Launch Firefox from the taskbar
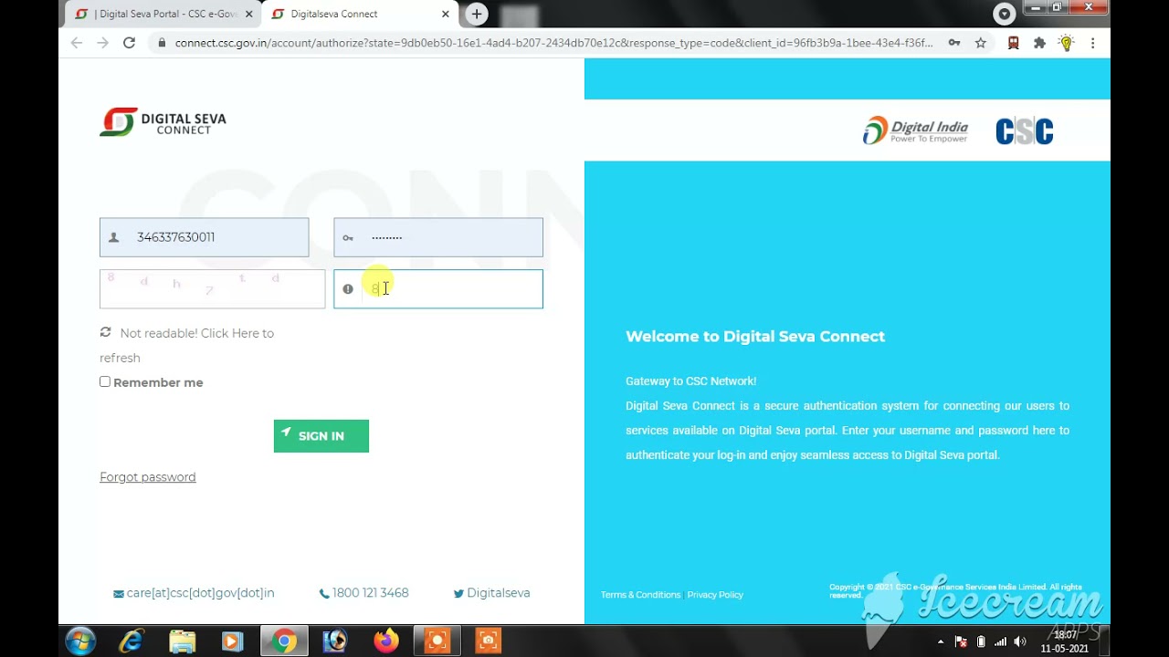Viewport: 1169px width, 657px height. (386, 641)
